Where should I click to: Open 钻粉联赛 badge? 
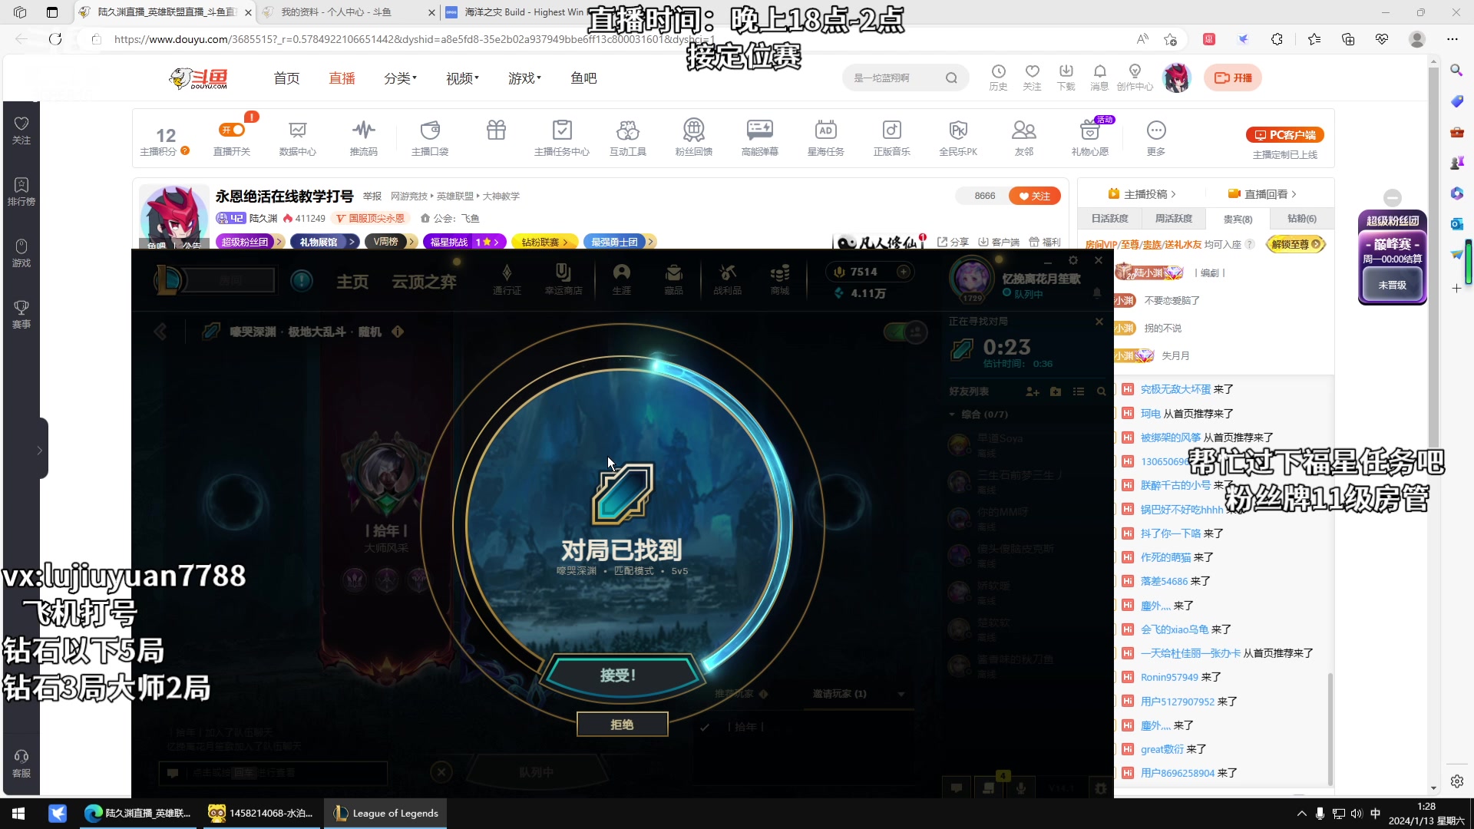click(x=544, y=242)
